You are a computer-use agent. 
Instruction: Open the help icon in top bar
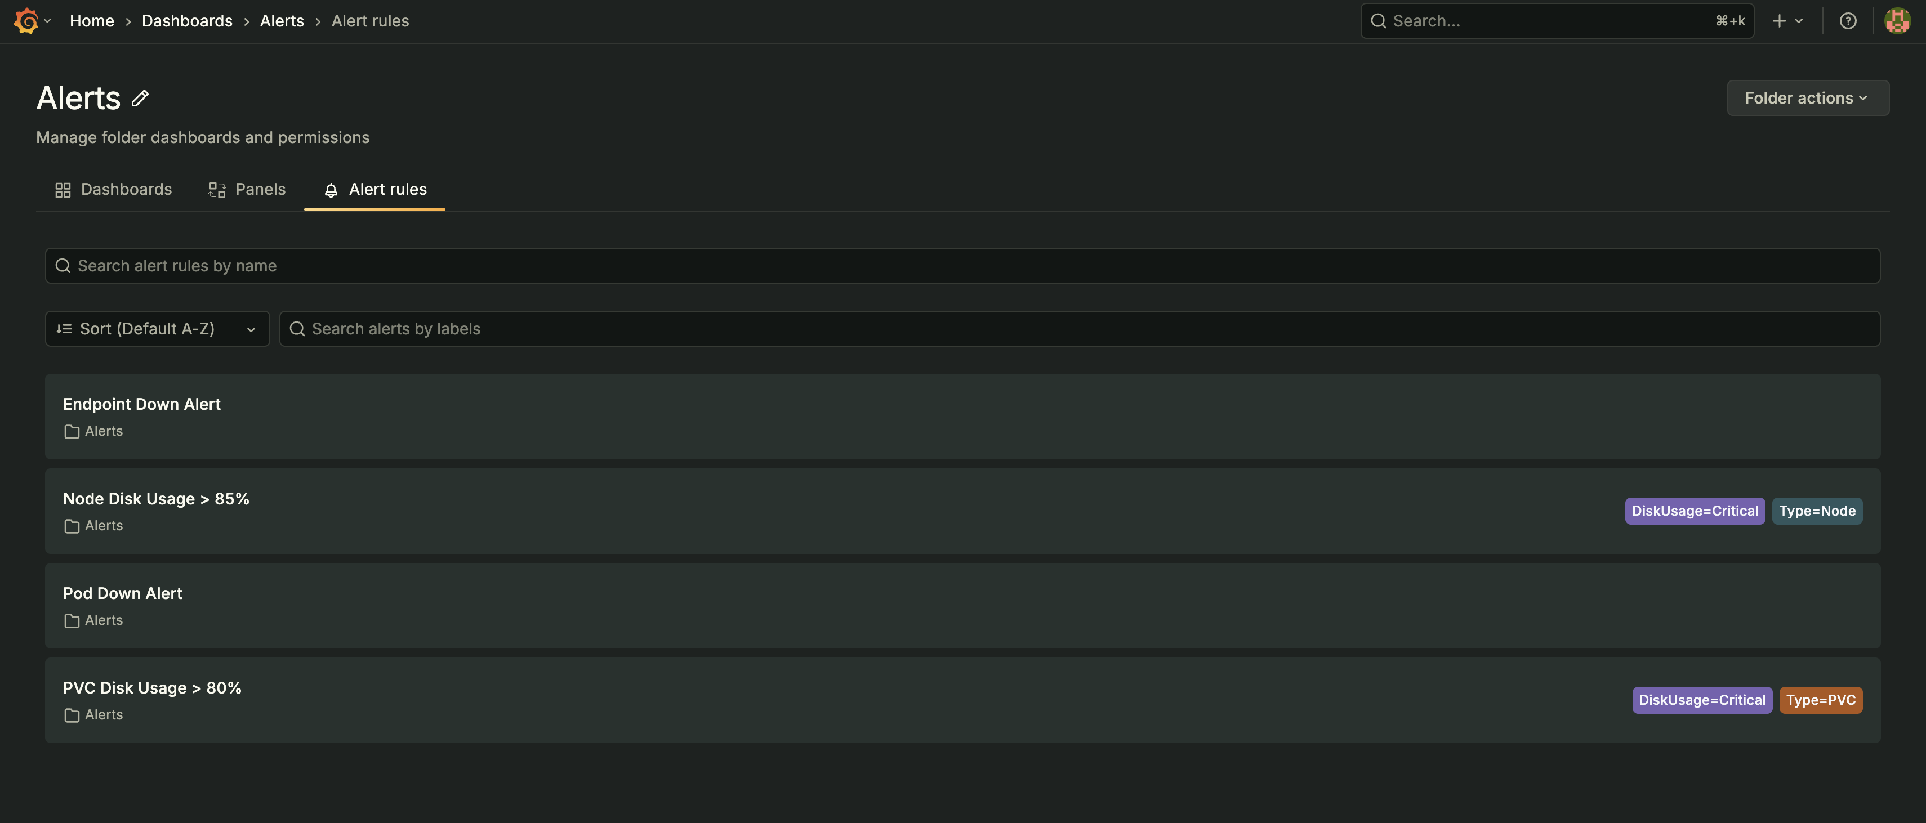(1848, 20)
